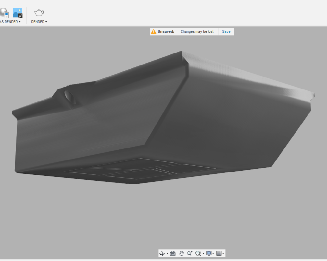
Task: Open Display Settings monitor icon
Action: pos(209,253)
